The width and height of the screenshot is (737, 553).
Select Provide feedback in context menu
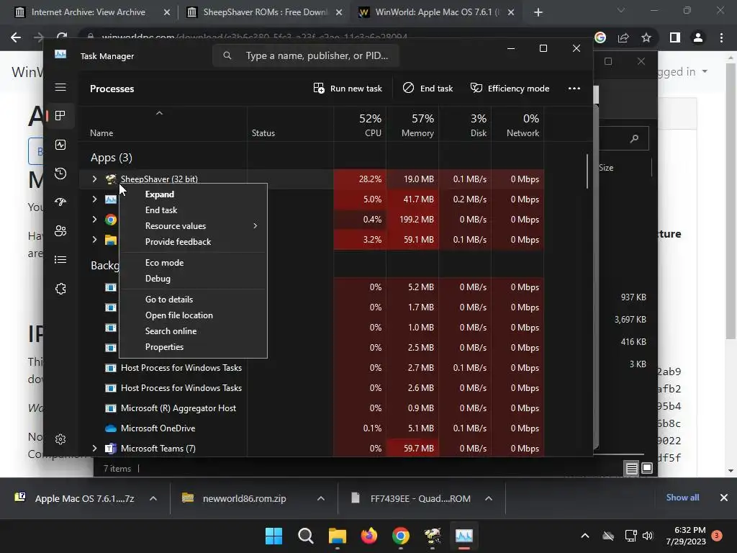tap(193, 242)
